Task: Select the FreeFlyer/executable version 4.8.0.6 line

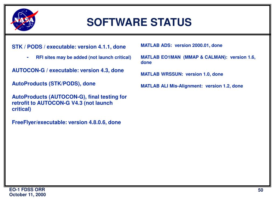Action: (x=66, y=122)
